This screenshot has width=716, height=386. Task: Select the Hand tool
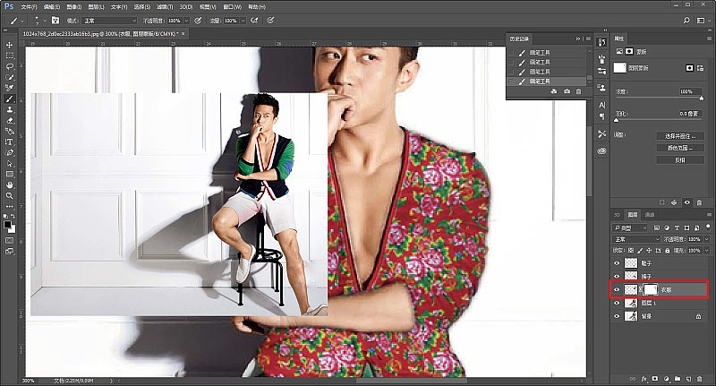pyautogui.click(x=9, y=185)
